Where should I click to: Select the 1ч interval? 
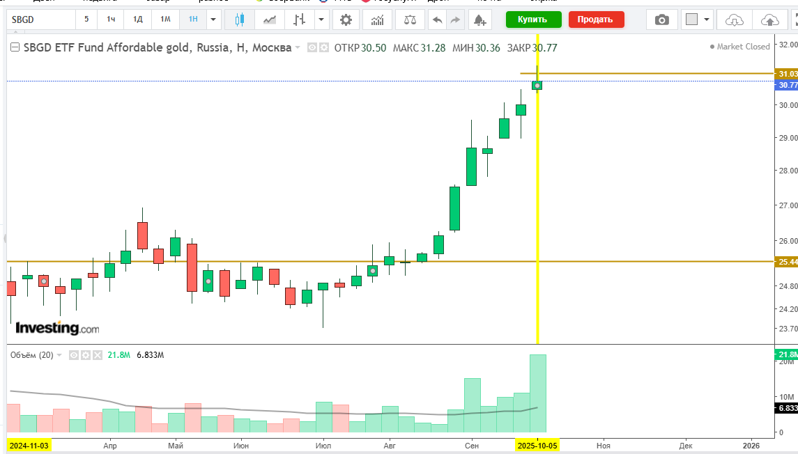point(111,19)
